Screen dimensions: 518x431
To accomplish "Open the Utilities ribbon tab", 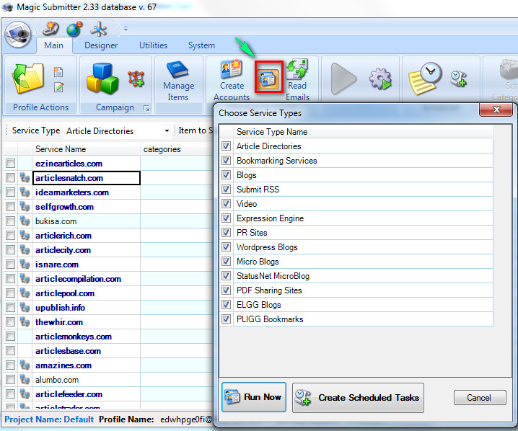I will (x=153, y=45).
